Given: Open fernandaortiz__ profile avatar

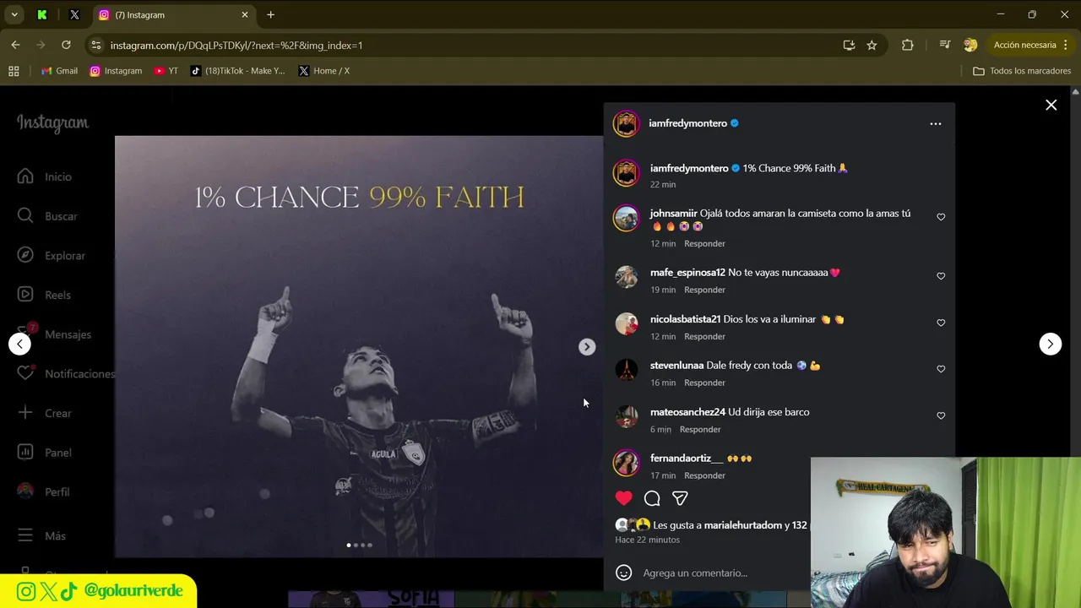Looking at the screenshot, I should click(626, 463).
